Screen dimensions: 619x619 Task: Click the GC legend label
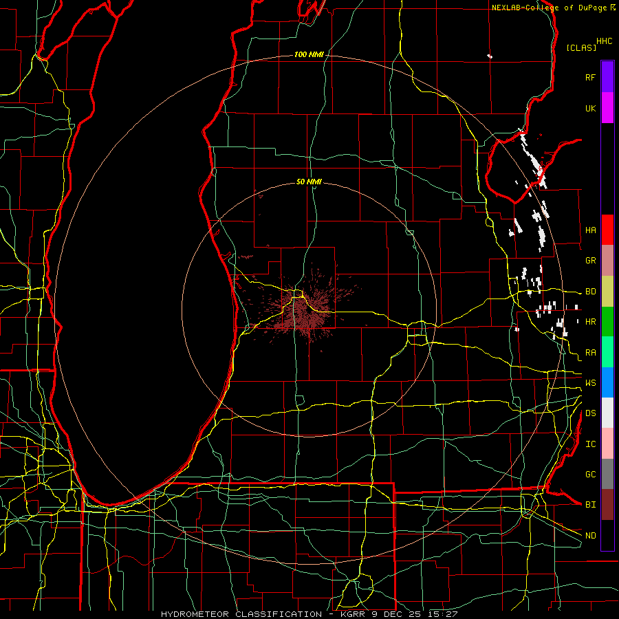point(590,474)
